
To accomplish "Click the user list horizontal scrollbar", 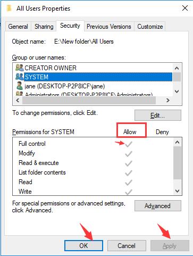I will click(89, 101).
